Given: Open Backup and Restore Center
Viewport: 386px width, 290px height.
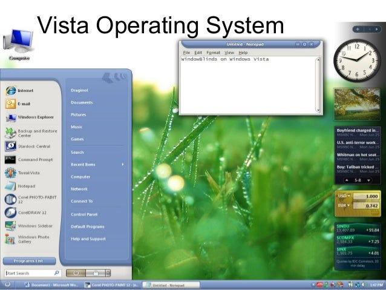Looking at the screenshot, I should click(31, 133).
